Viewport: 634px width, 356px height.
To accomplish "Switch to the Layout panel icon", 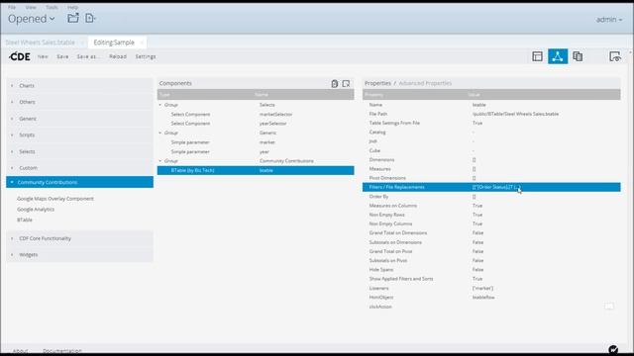I will coord(537,56).
